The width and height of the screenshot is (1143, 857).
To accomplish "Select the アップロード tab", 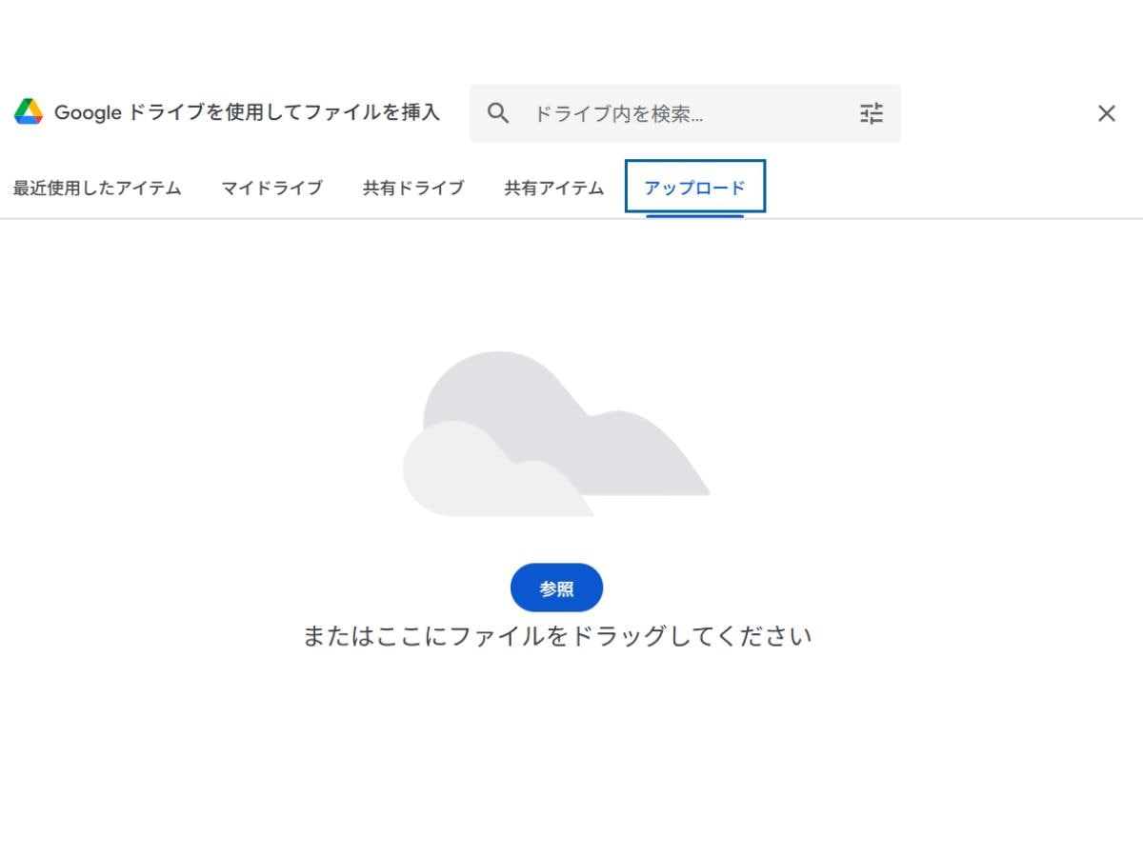I will tap(693, 188).
